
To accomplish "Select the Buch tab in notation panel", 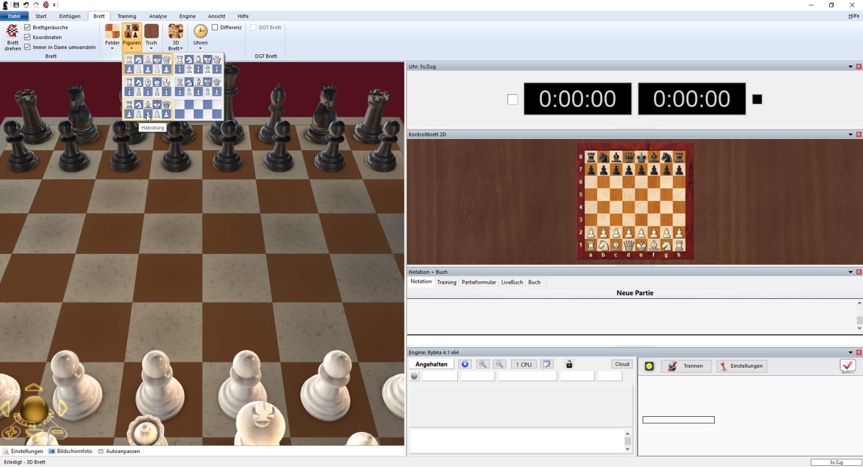I will [x=534, y=282].
